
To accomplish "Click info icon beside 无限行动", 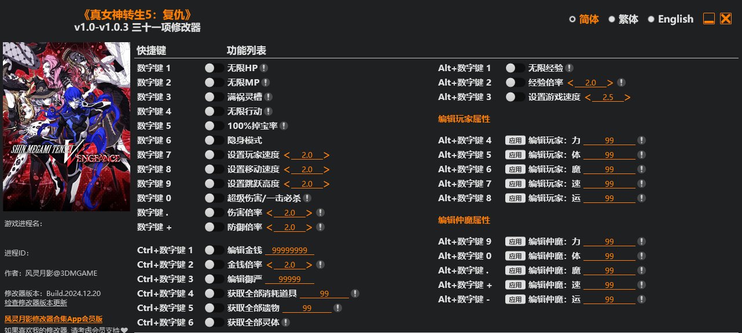I will 269,112.
